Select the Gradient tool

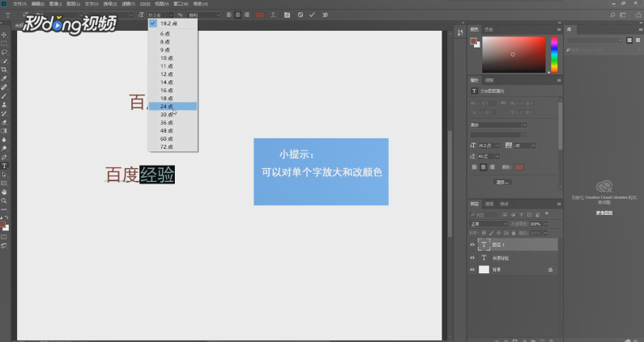[4, 131]
